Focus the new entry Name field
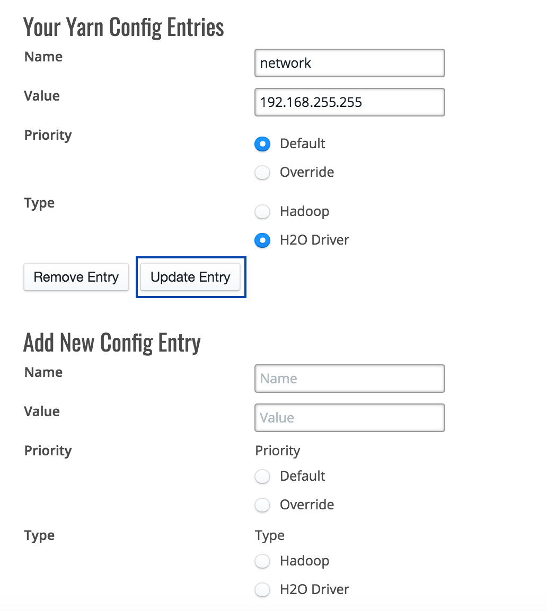This screenshot has width=547, height=611. (350, 379)
